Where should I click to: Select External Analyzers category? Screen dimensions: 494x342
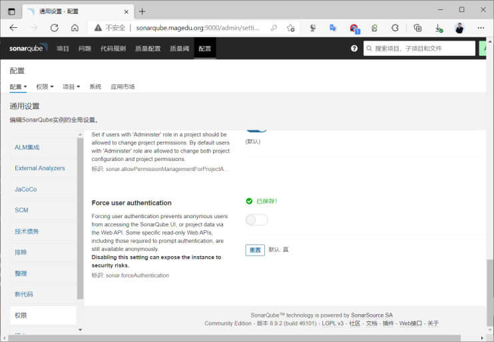point(40,168)
